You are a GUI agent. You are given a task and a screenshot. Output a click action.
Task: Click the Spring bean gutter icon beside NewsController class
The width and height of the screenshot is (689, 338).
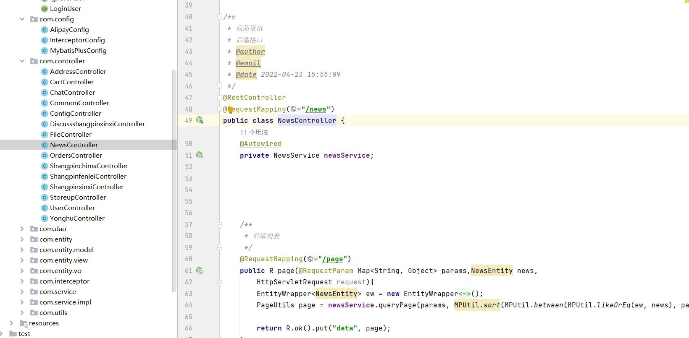[x=200, y=120]
